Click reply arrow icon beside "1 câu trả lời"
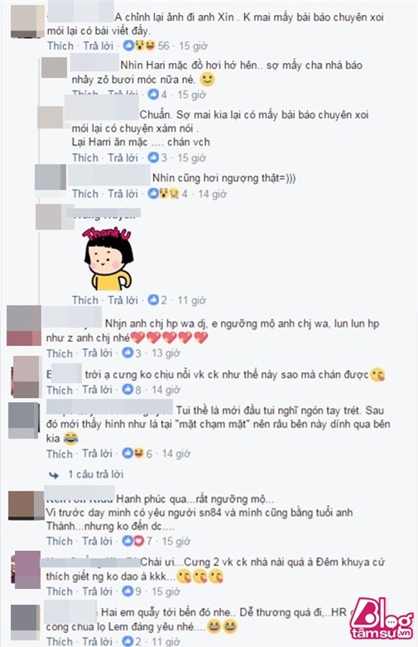418x647 pixels. (54, 475)
